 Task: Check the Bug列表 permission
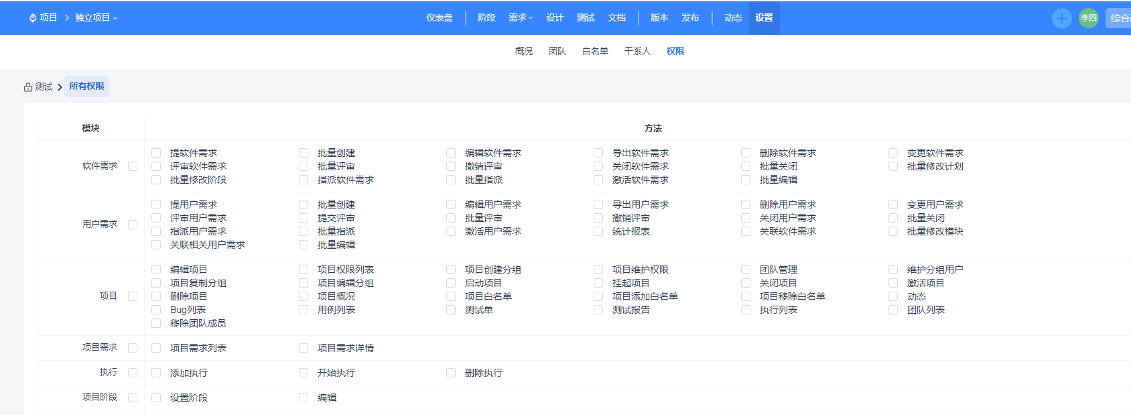tap(156, 310)
